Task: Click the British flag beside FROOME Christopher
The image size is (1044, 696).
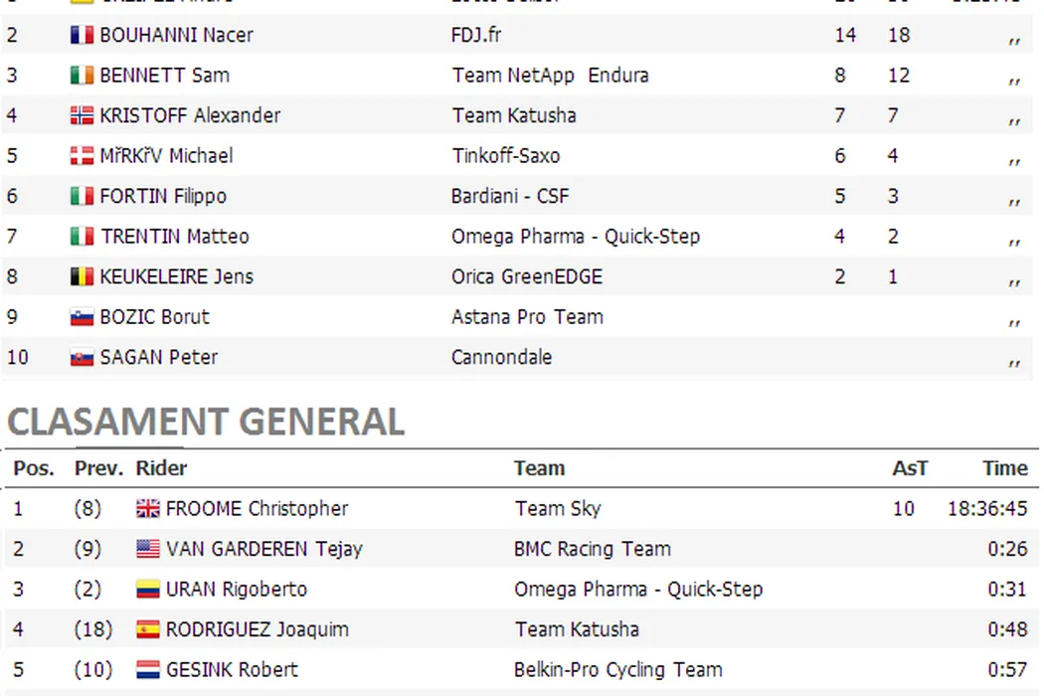Action: tap(147, 509)
